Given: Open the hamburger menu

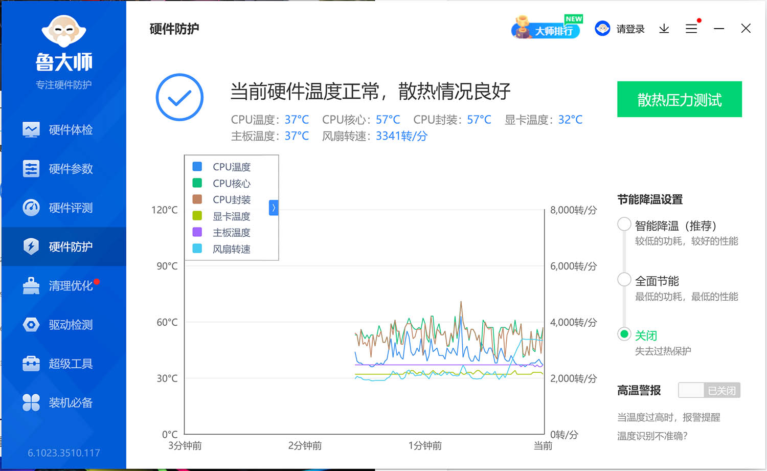Looking at the screenshot, I should pos(691,29).
